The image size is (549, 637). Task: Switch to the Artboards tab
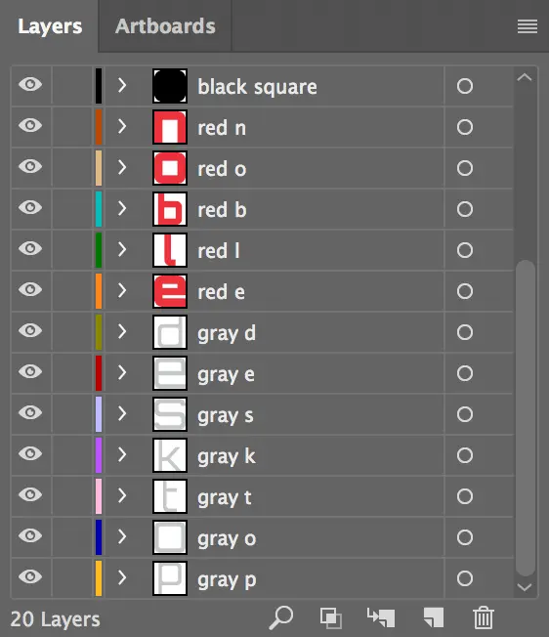click(x=165, y=26)
